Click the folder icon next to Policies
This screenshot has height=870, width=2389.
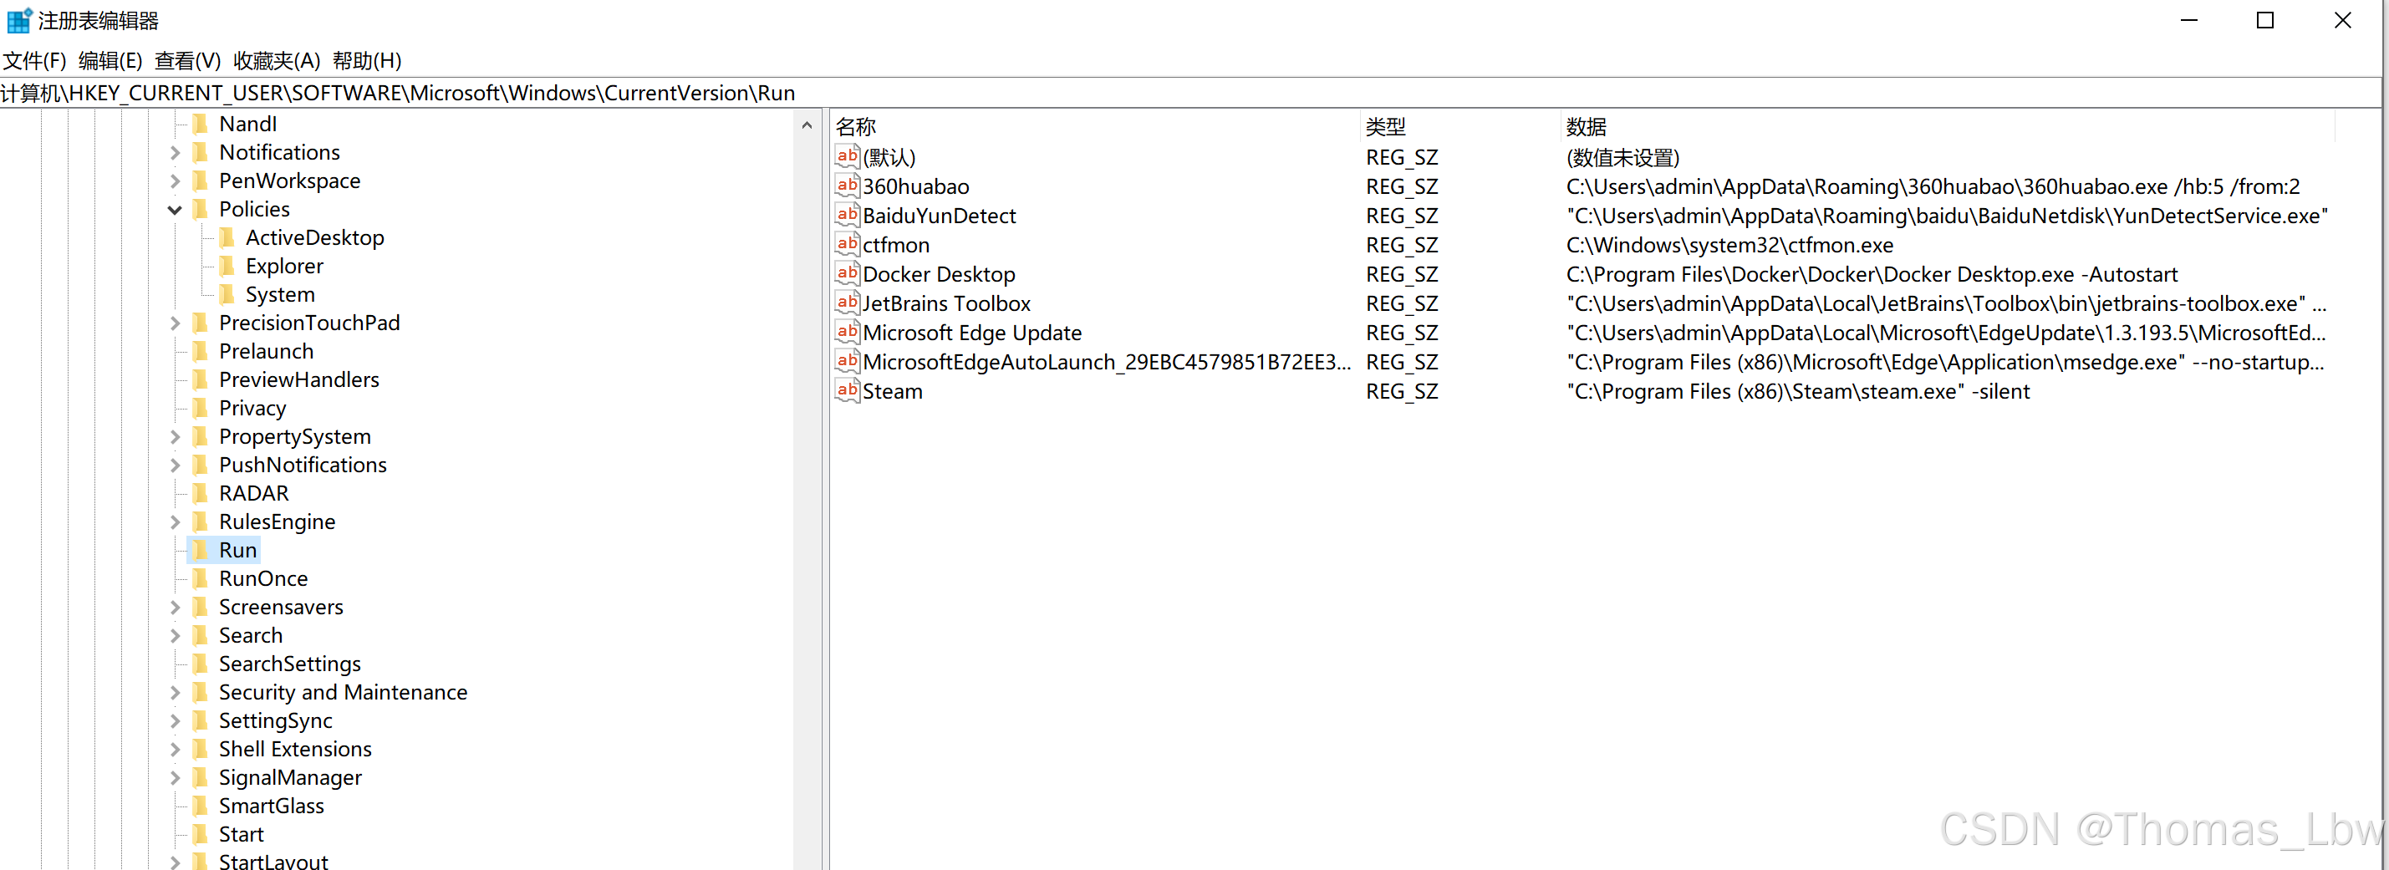[201, 209]
